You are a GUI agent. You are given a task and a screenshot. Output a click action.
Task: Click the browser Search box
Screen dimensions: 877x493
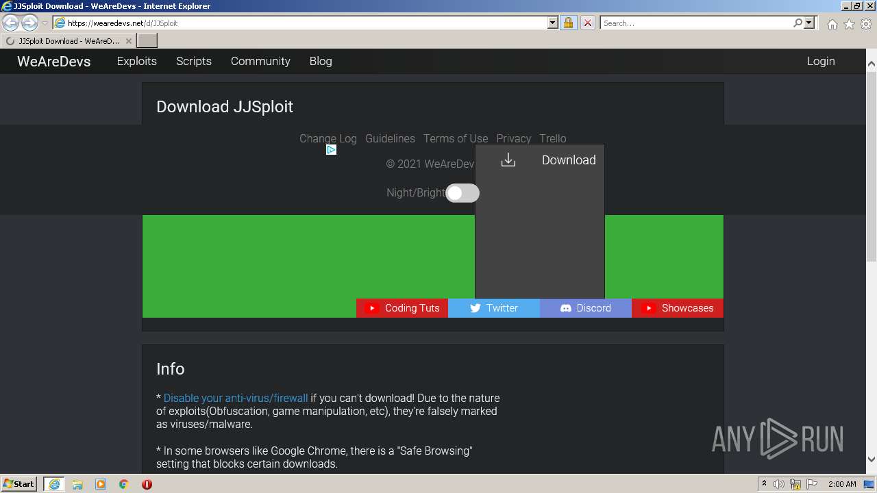tap(697, 23)
